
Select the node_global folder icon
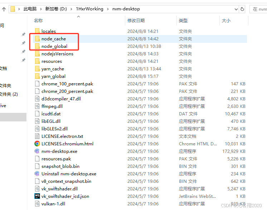click(37, 46)
